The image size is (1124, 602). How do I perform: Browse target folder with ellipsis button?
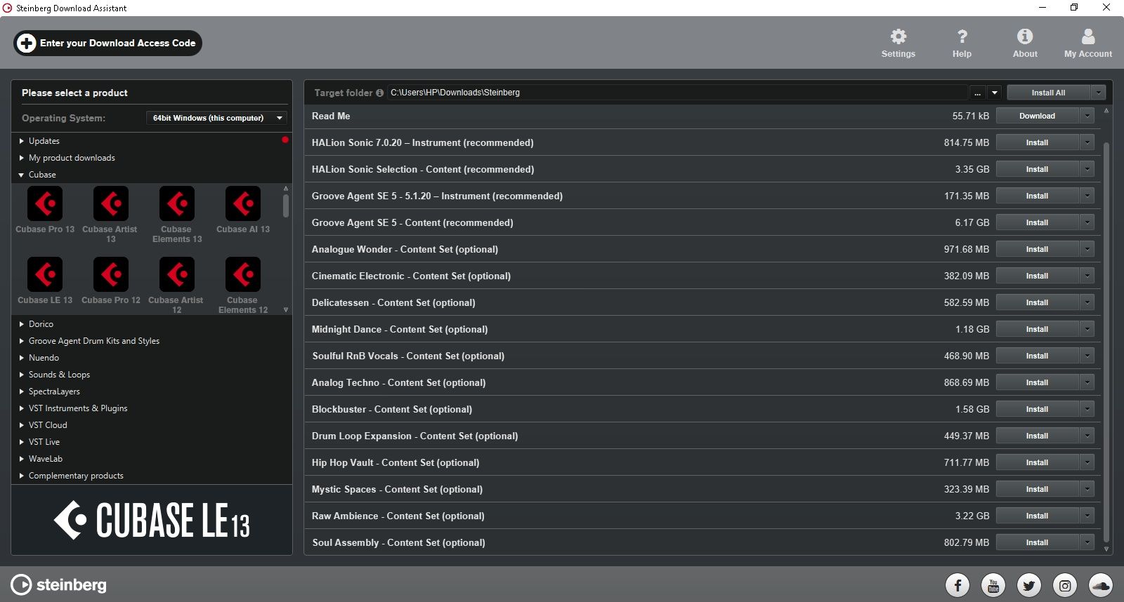coord(977,93)
